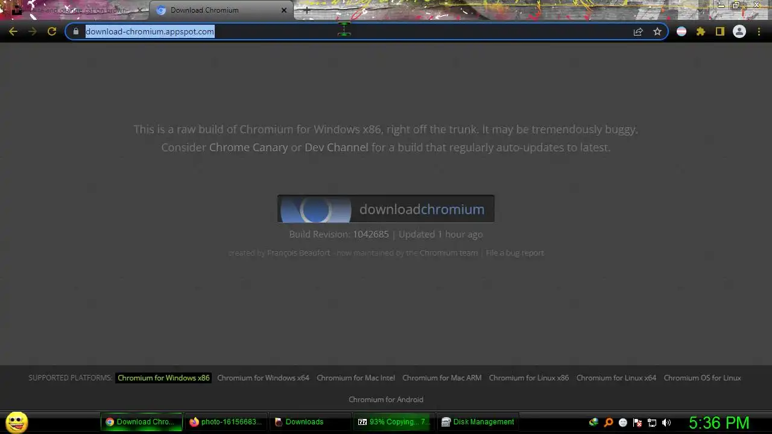Click the download manager globe tray icon
Screen dimensions: 772x434
(594, 423)
